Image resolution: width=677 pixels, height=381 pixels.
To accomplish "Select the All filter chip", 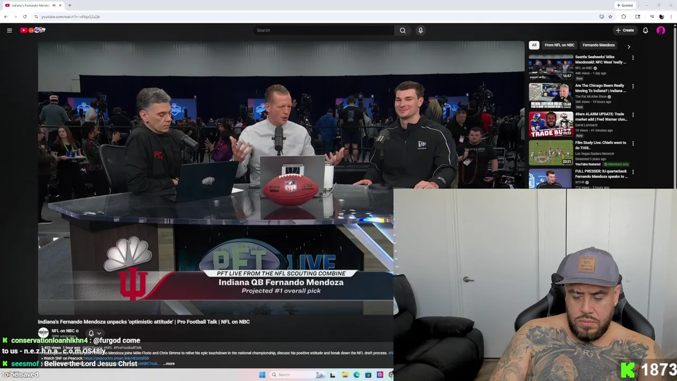I will click(534, 45).
